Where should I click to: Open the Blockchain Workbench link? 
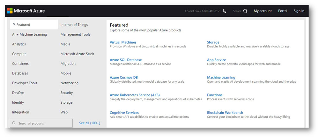(225, 113)
